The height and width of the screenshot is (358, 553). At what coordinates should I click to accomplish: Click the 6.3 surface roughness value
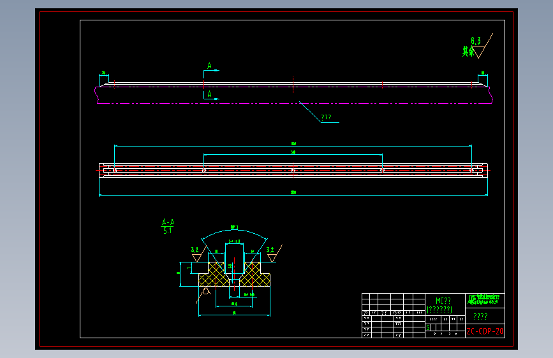click(x=476, y=41)
